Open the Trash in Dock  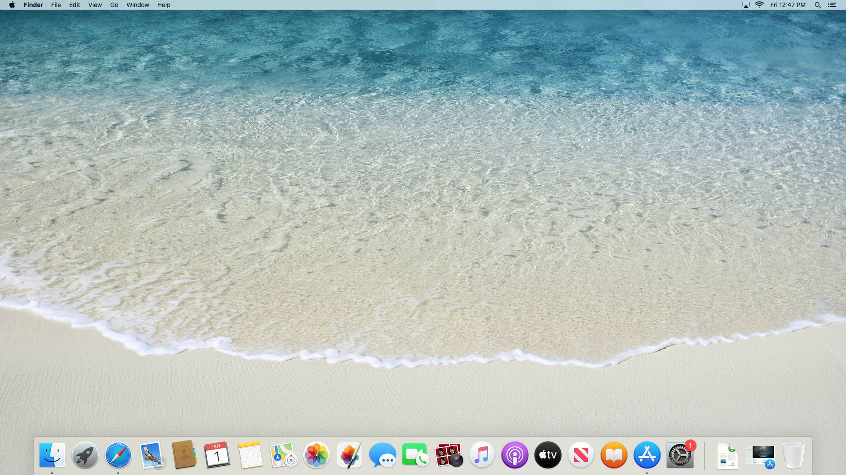point(794,455)
